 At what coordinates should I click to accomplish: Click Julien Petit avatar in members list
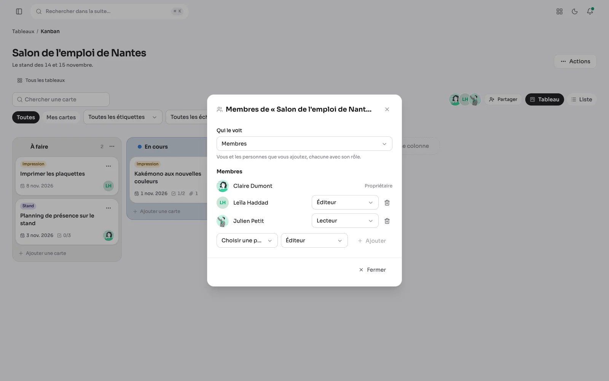[x=223, y=221]
